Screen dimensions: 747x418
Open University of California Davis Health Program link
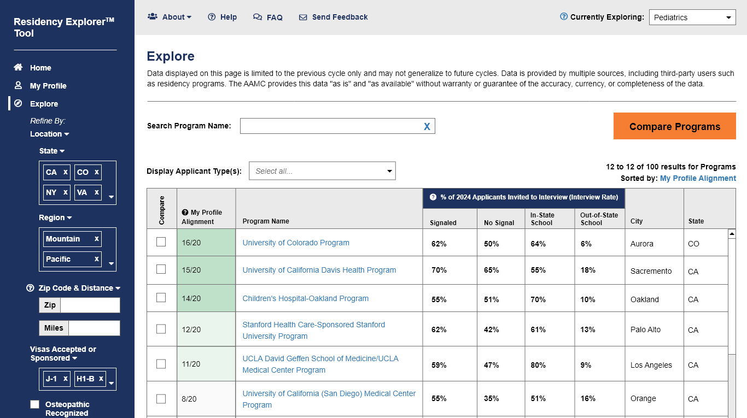click(319, 270)
